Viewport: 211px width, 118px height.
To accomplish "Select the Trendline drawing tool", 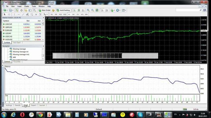I will [x=23, y=14].
